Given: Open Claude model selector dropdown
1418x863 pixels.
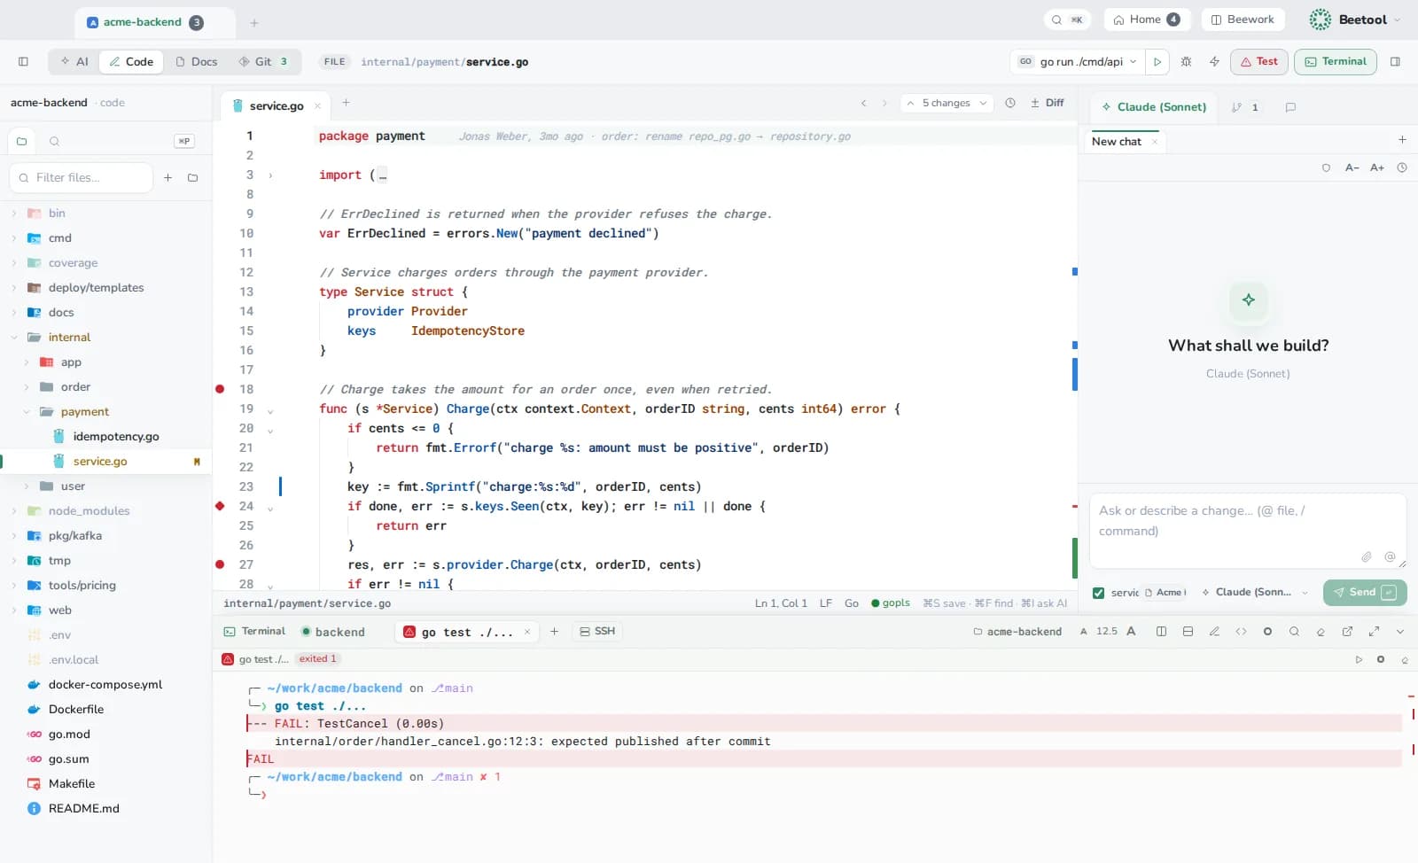Looking at the screenshot, I should (x=1255, y=593).
